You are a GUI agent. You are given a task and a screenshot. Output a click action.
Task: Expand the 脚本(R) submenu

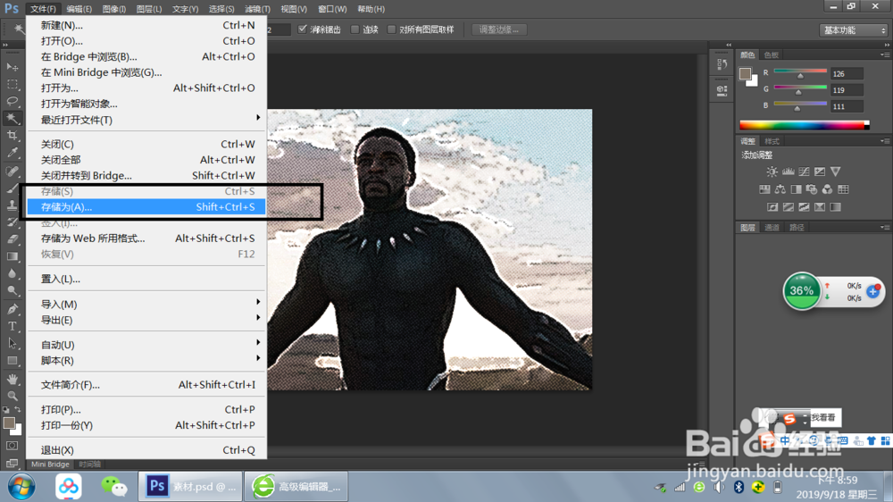click(x=147, y=361)
